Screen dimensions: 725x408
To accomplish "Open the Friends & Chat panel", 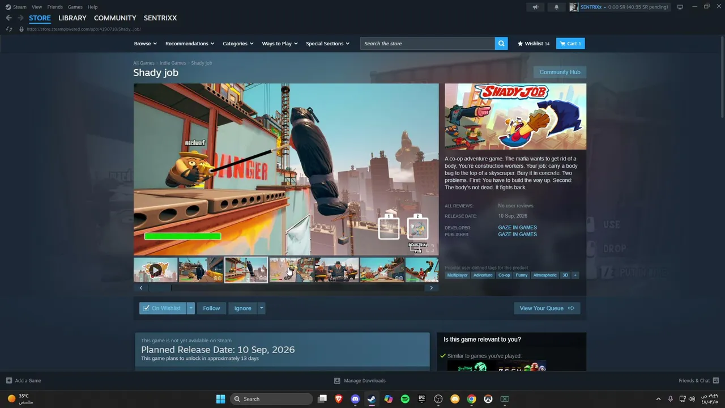I will click(698, 381).
